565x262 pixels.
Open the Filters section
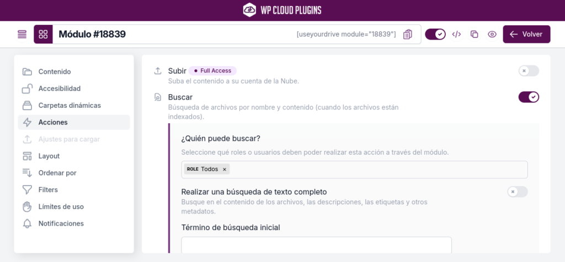pos(74,190)
